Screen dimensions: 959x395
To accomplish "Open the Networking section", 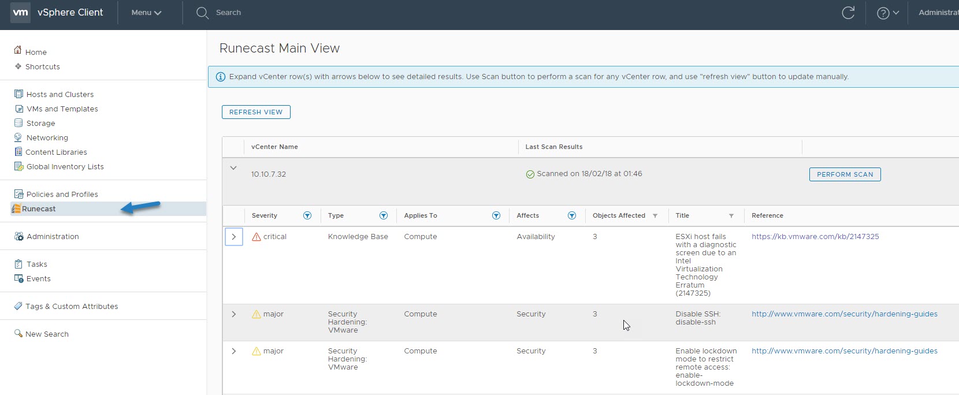I will point(47,137).
